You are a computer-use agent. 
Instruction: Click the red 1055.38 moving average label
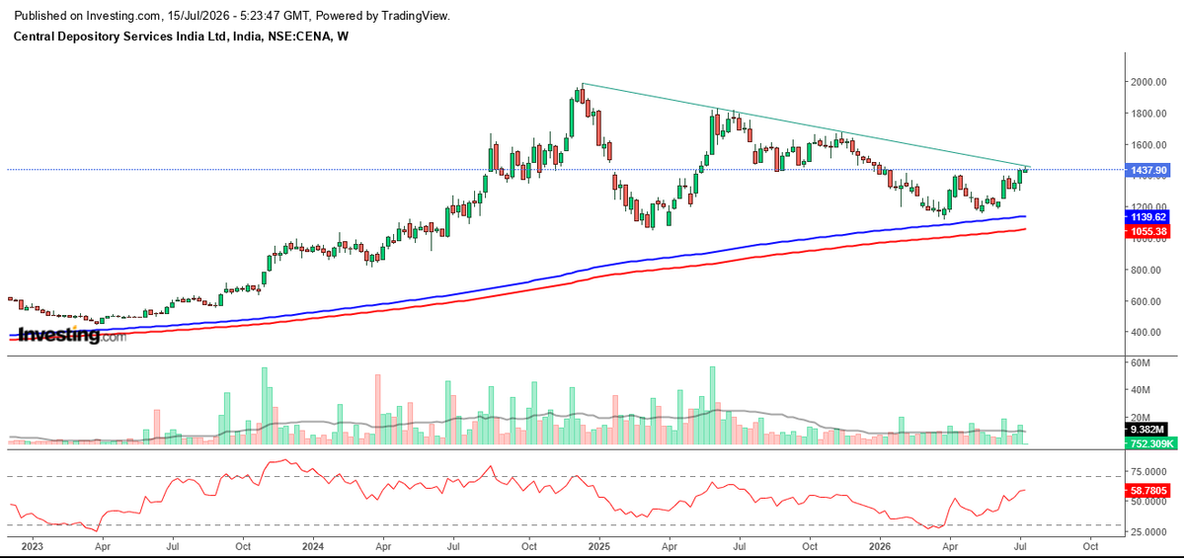point(1150,231)
